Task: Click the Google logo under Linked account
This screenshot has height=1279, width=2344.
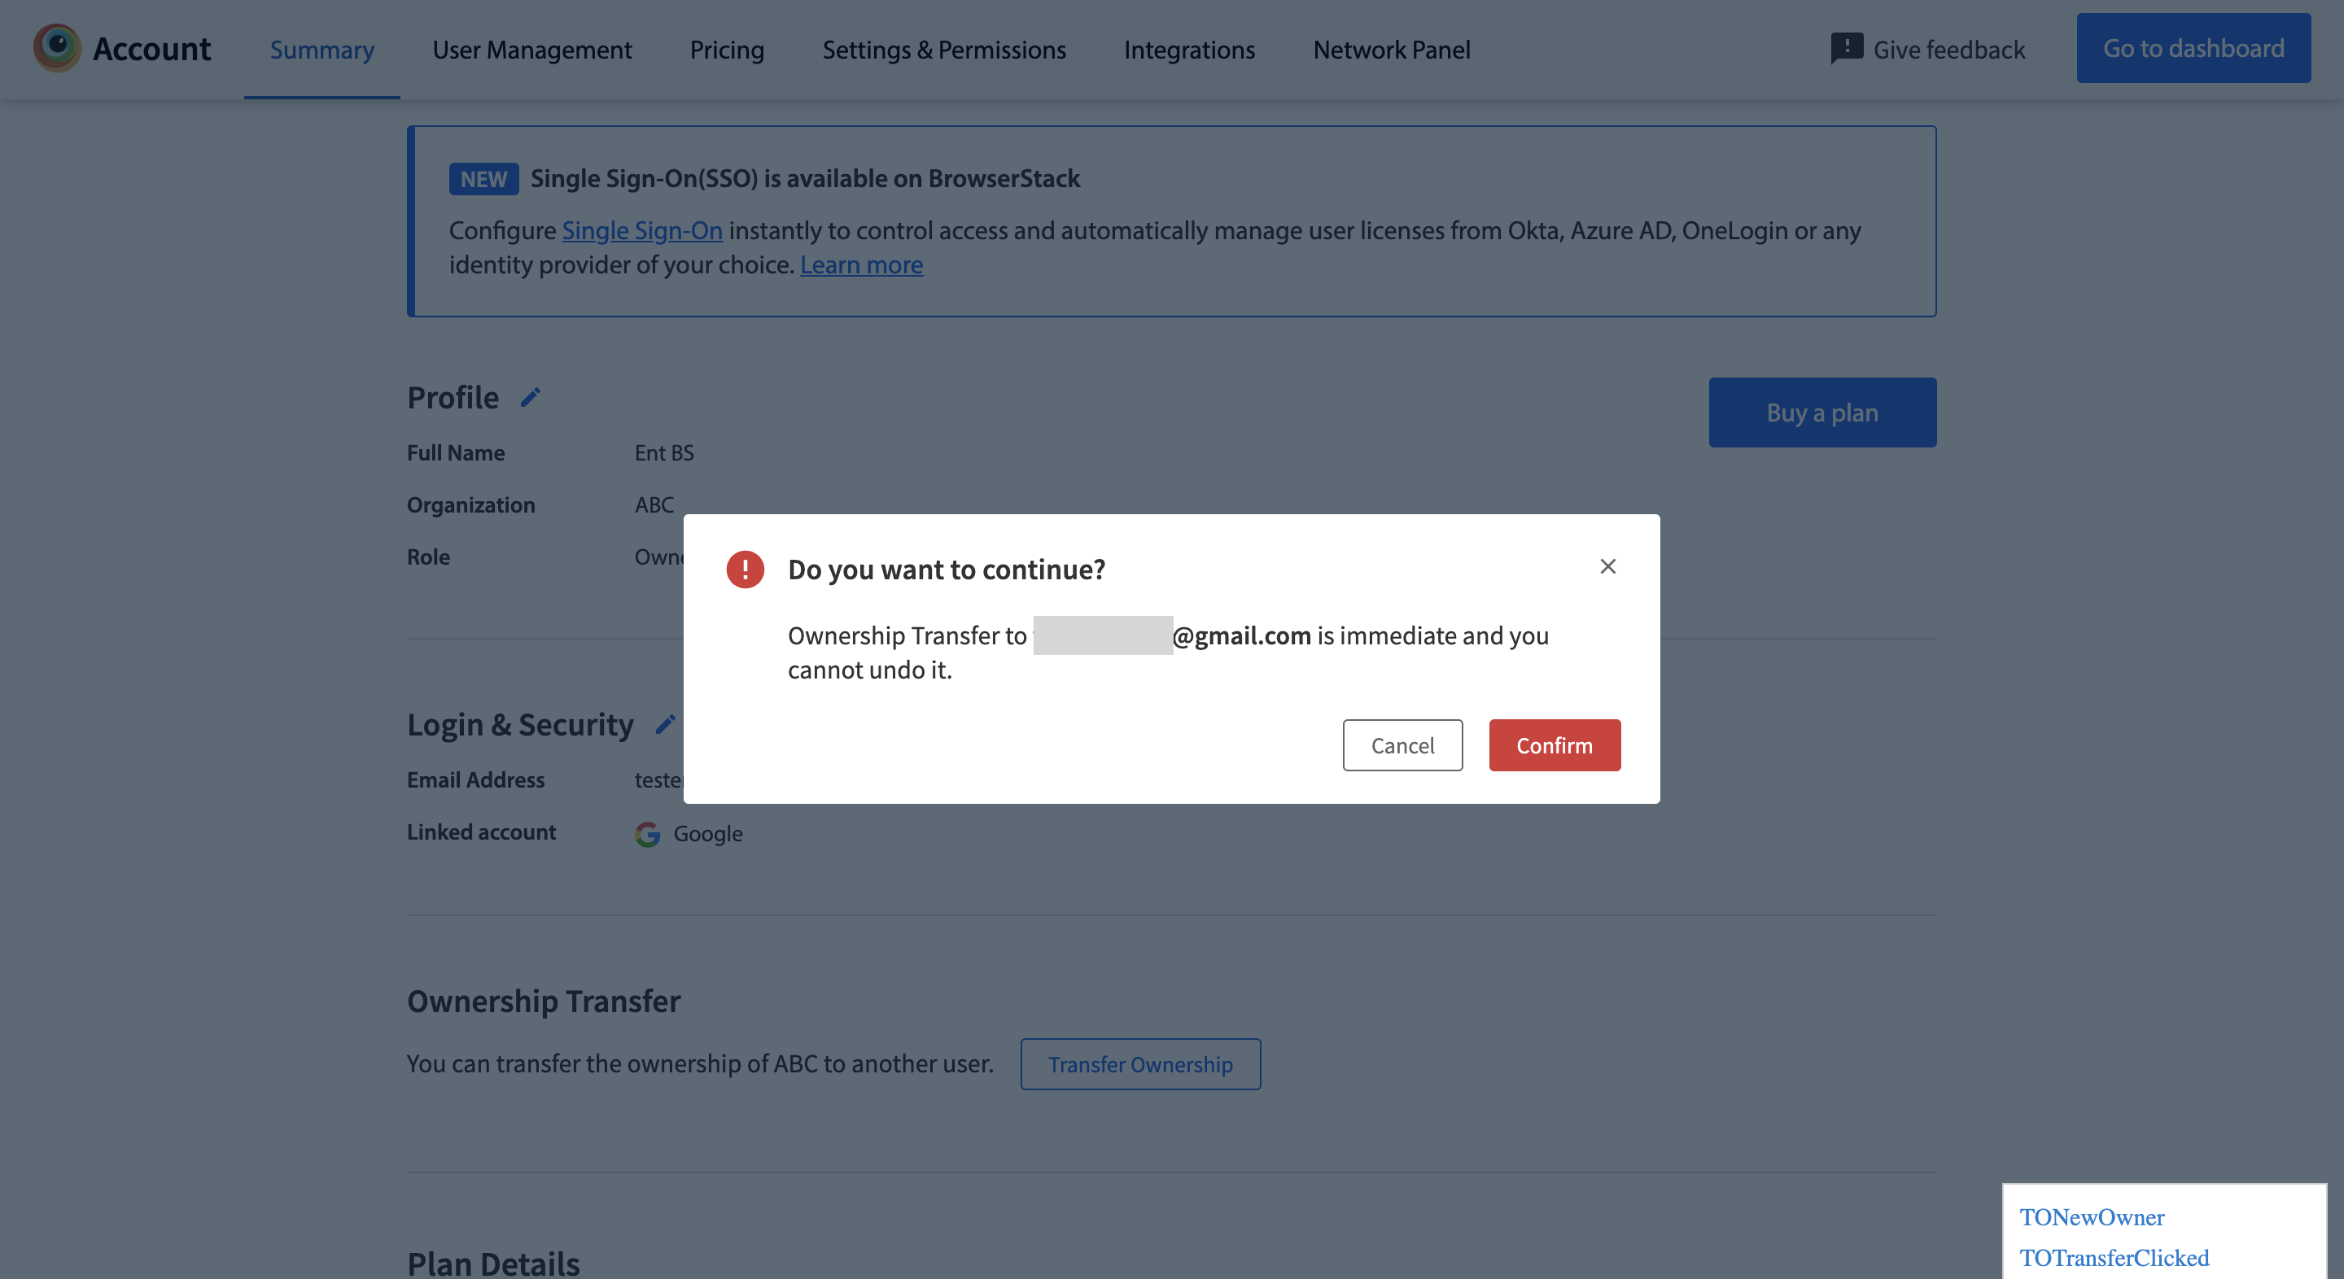Action: click(x=647, y=833)
